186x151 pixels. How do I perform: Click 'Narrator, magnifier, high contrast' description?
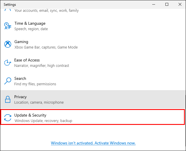41,65
